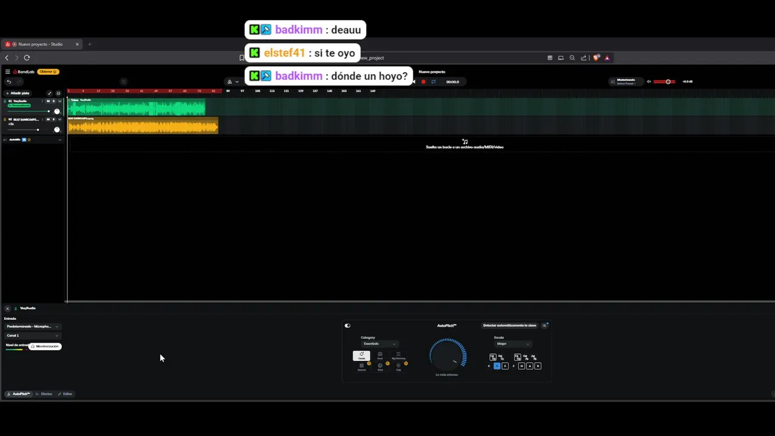Select the Duet AutoPitch preset
Viewport: 775px width, 436px height.
tap(380, 356)
